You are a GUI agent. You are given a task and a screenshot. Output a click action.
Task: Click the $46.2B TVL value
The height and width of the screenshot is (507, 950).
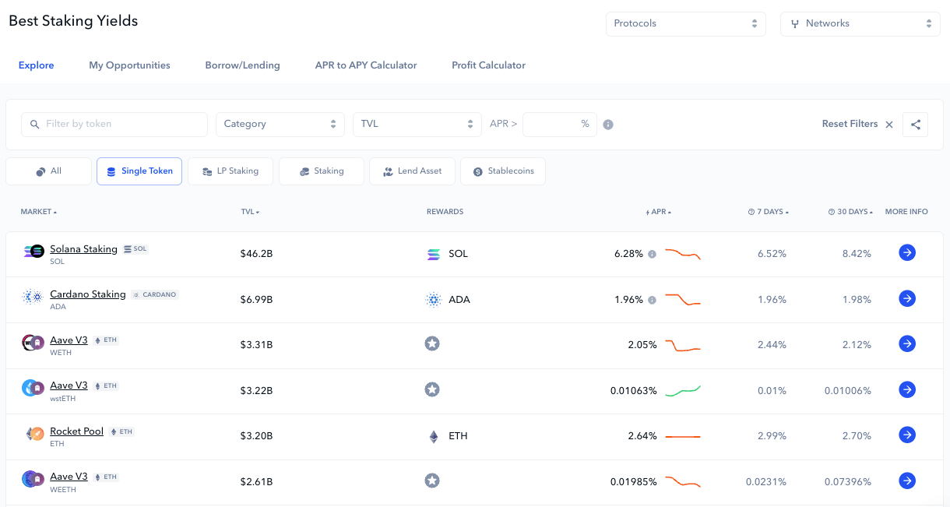tap(256, 254)
